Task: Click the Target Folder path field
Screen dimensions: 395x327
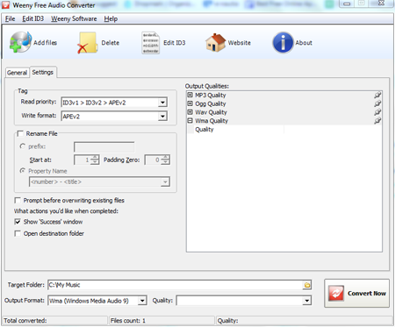Action: click(175, 285)
